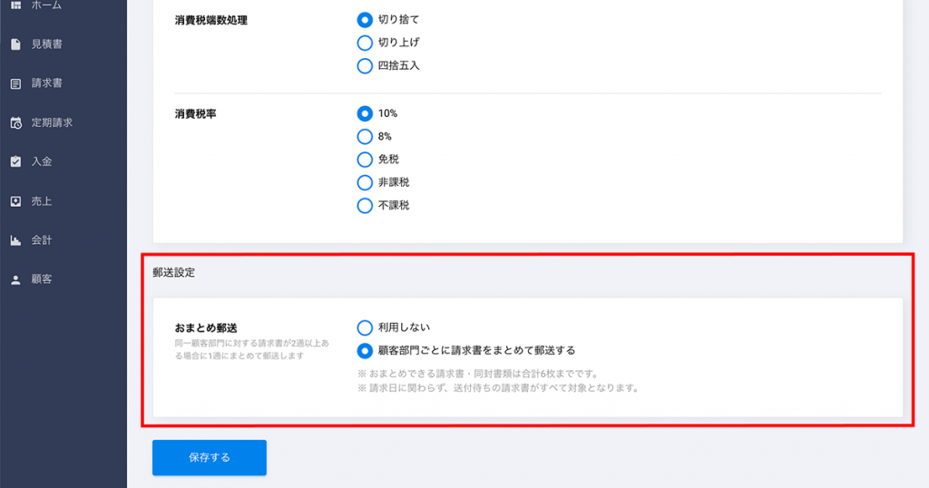Open 請求書 menu item
The image size is (929, 488).
47,83
